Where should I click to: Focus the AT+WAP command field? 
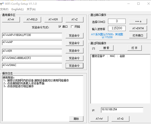[32, 42]
